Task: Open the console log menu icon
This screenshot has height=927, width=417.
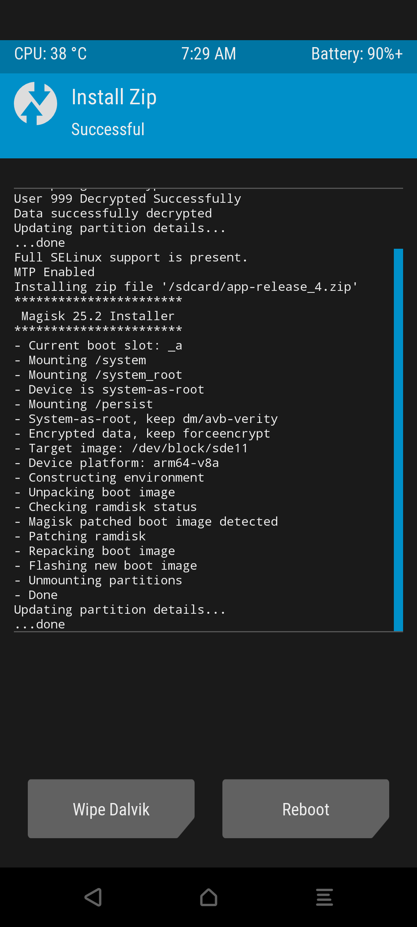Action: pos(324,897)
